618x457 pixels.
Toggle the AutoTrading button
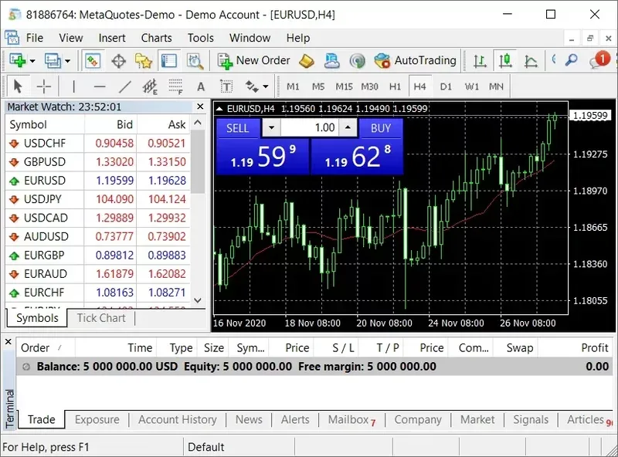click(x=416, y=61)
